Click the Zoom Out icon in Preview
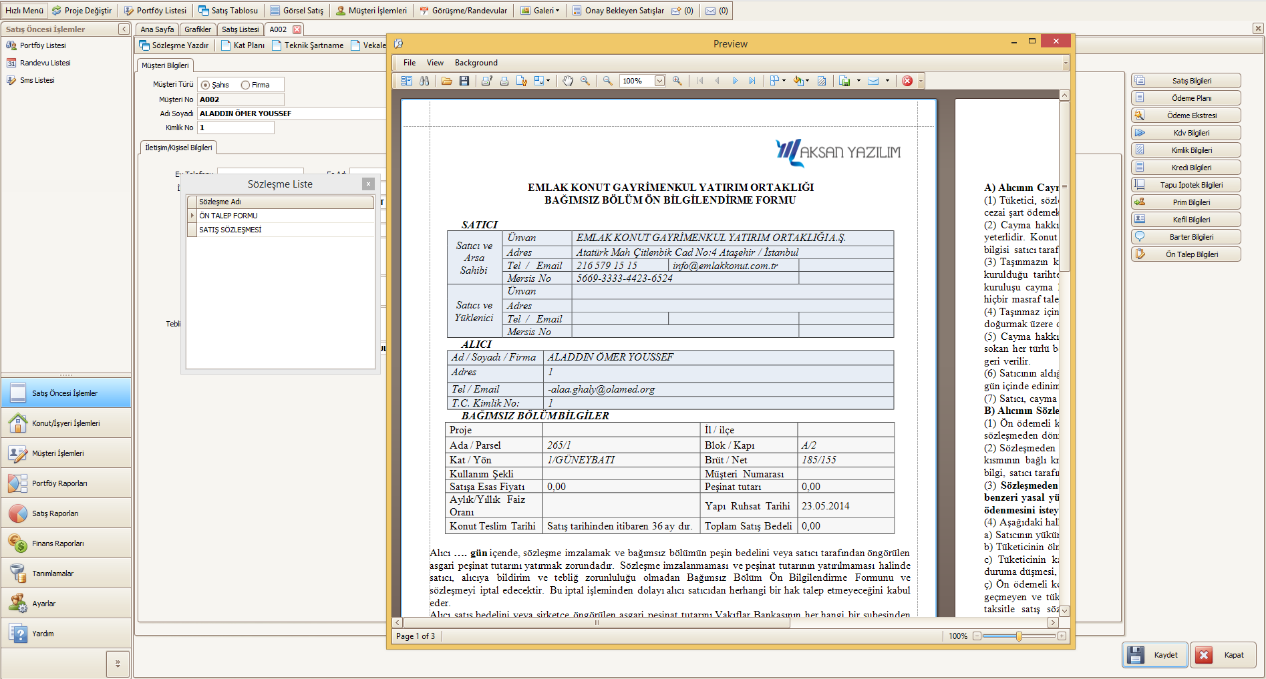 (x=608, y=81)
